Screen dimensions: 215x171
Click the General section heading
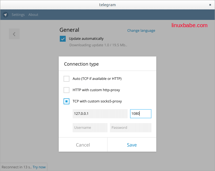point(69,30)
